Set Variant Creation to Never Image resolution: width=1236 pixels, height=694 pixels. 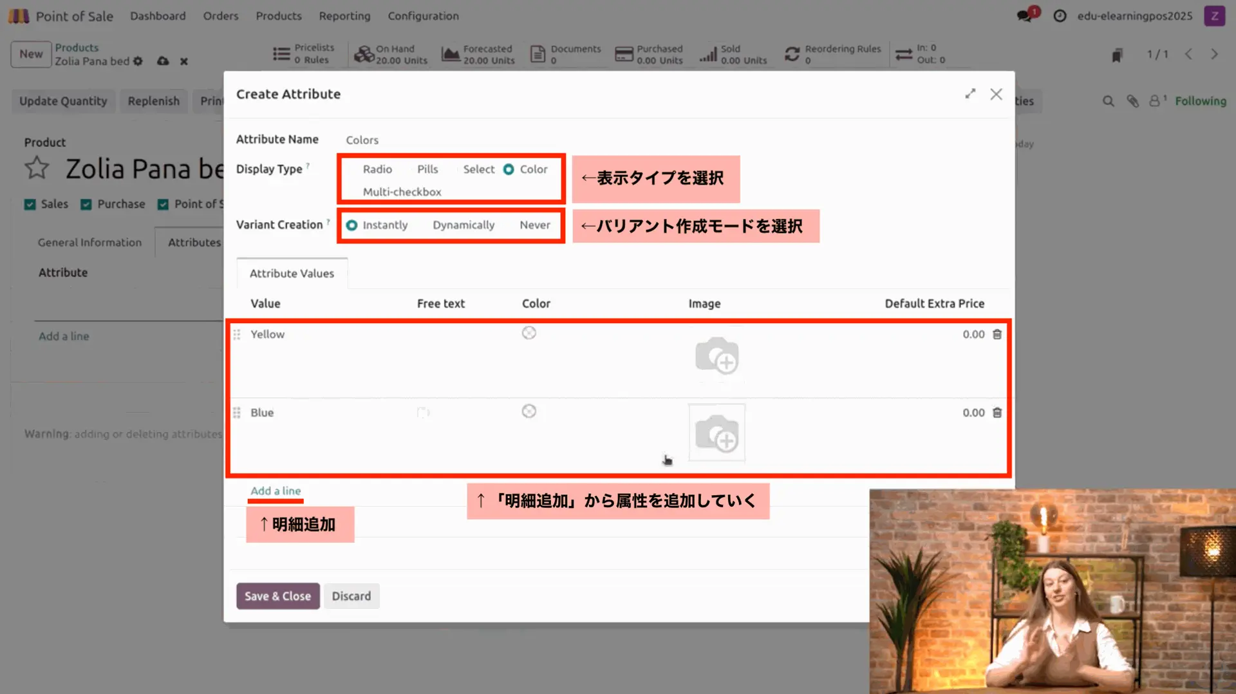click(534, 225)
